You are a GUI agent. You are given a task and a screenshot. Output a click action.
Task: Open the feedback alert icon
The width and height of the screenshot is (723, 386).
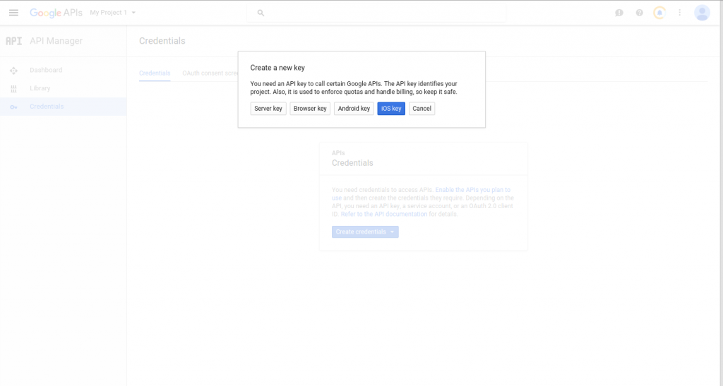(619, 13)
